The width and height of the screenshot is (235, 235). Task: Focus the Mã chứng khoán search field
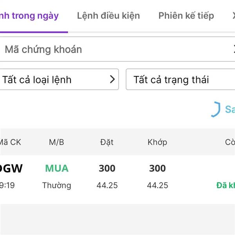[x=117, y=49]
